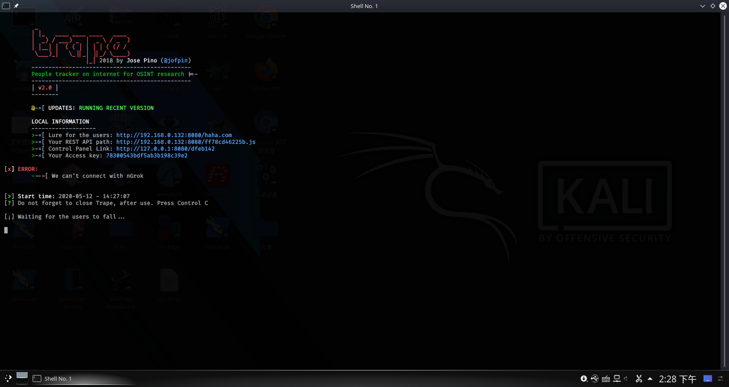Screen dimensions: 729x387
Task: Click the @jofpin author handle
Action: (176, 61)
